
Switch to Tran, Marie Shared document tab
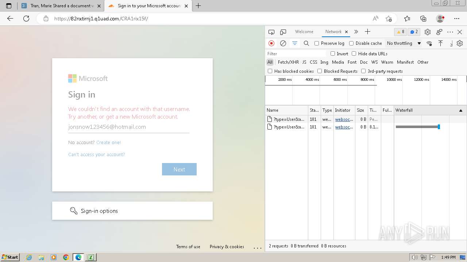pyautogui.click(x=61, y=6)
